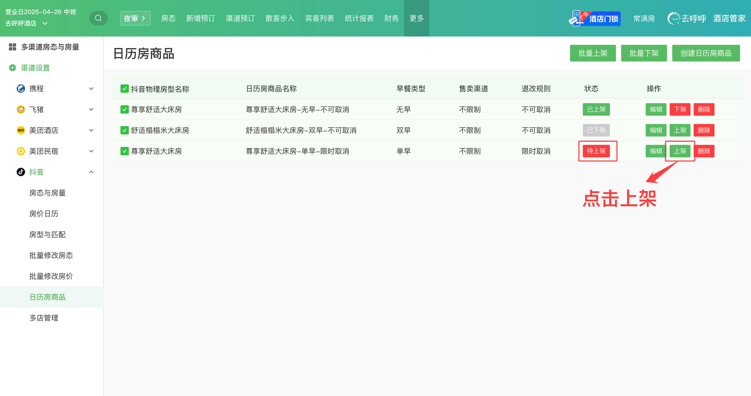
Task: Select 房价日历 in the sidebar
Action: coord(44,214)
